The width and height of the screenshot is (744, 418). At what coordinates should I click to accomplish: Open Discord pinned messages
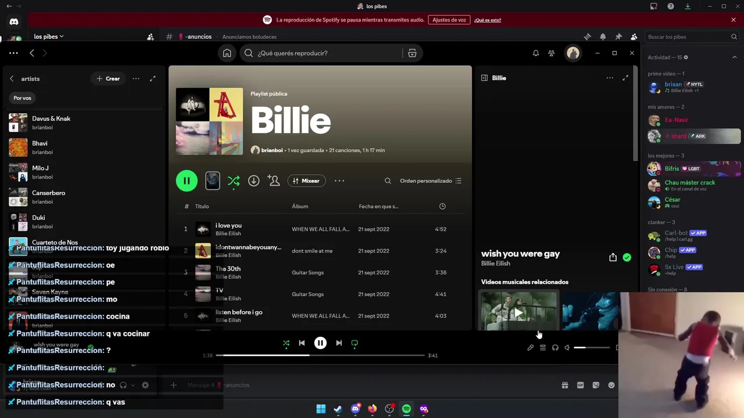click(x=618, y=37)
